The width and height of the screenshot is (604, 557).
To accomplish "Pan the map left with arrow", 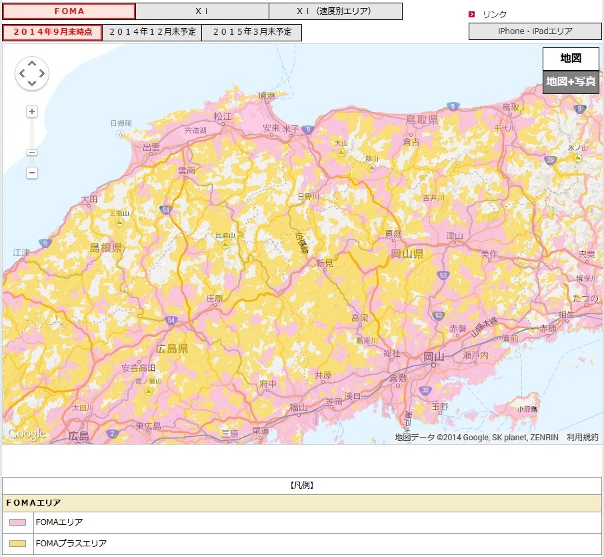I will (x=23, y=73).
